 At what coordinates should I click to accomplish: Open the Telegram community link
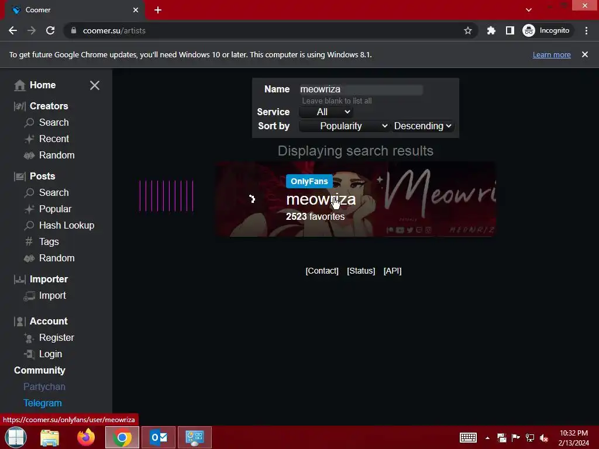click(x=42, y=403)
